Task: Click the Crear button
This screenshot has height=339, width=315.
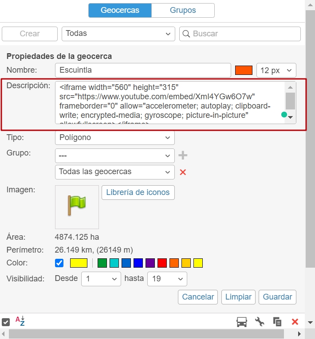Action: pos(30,34)
